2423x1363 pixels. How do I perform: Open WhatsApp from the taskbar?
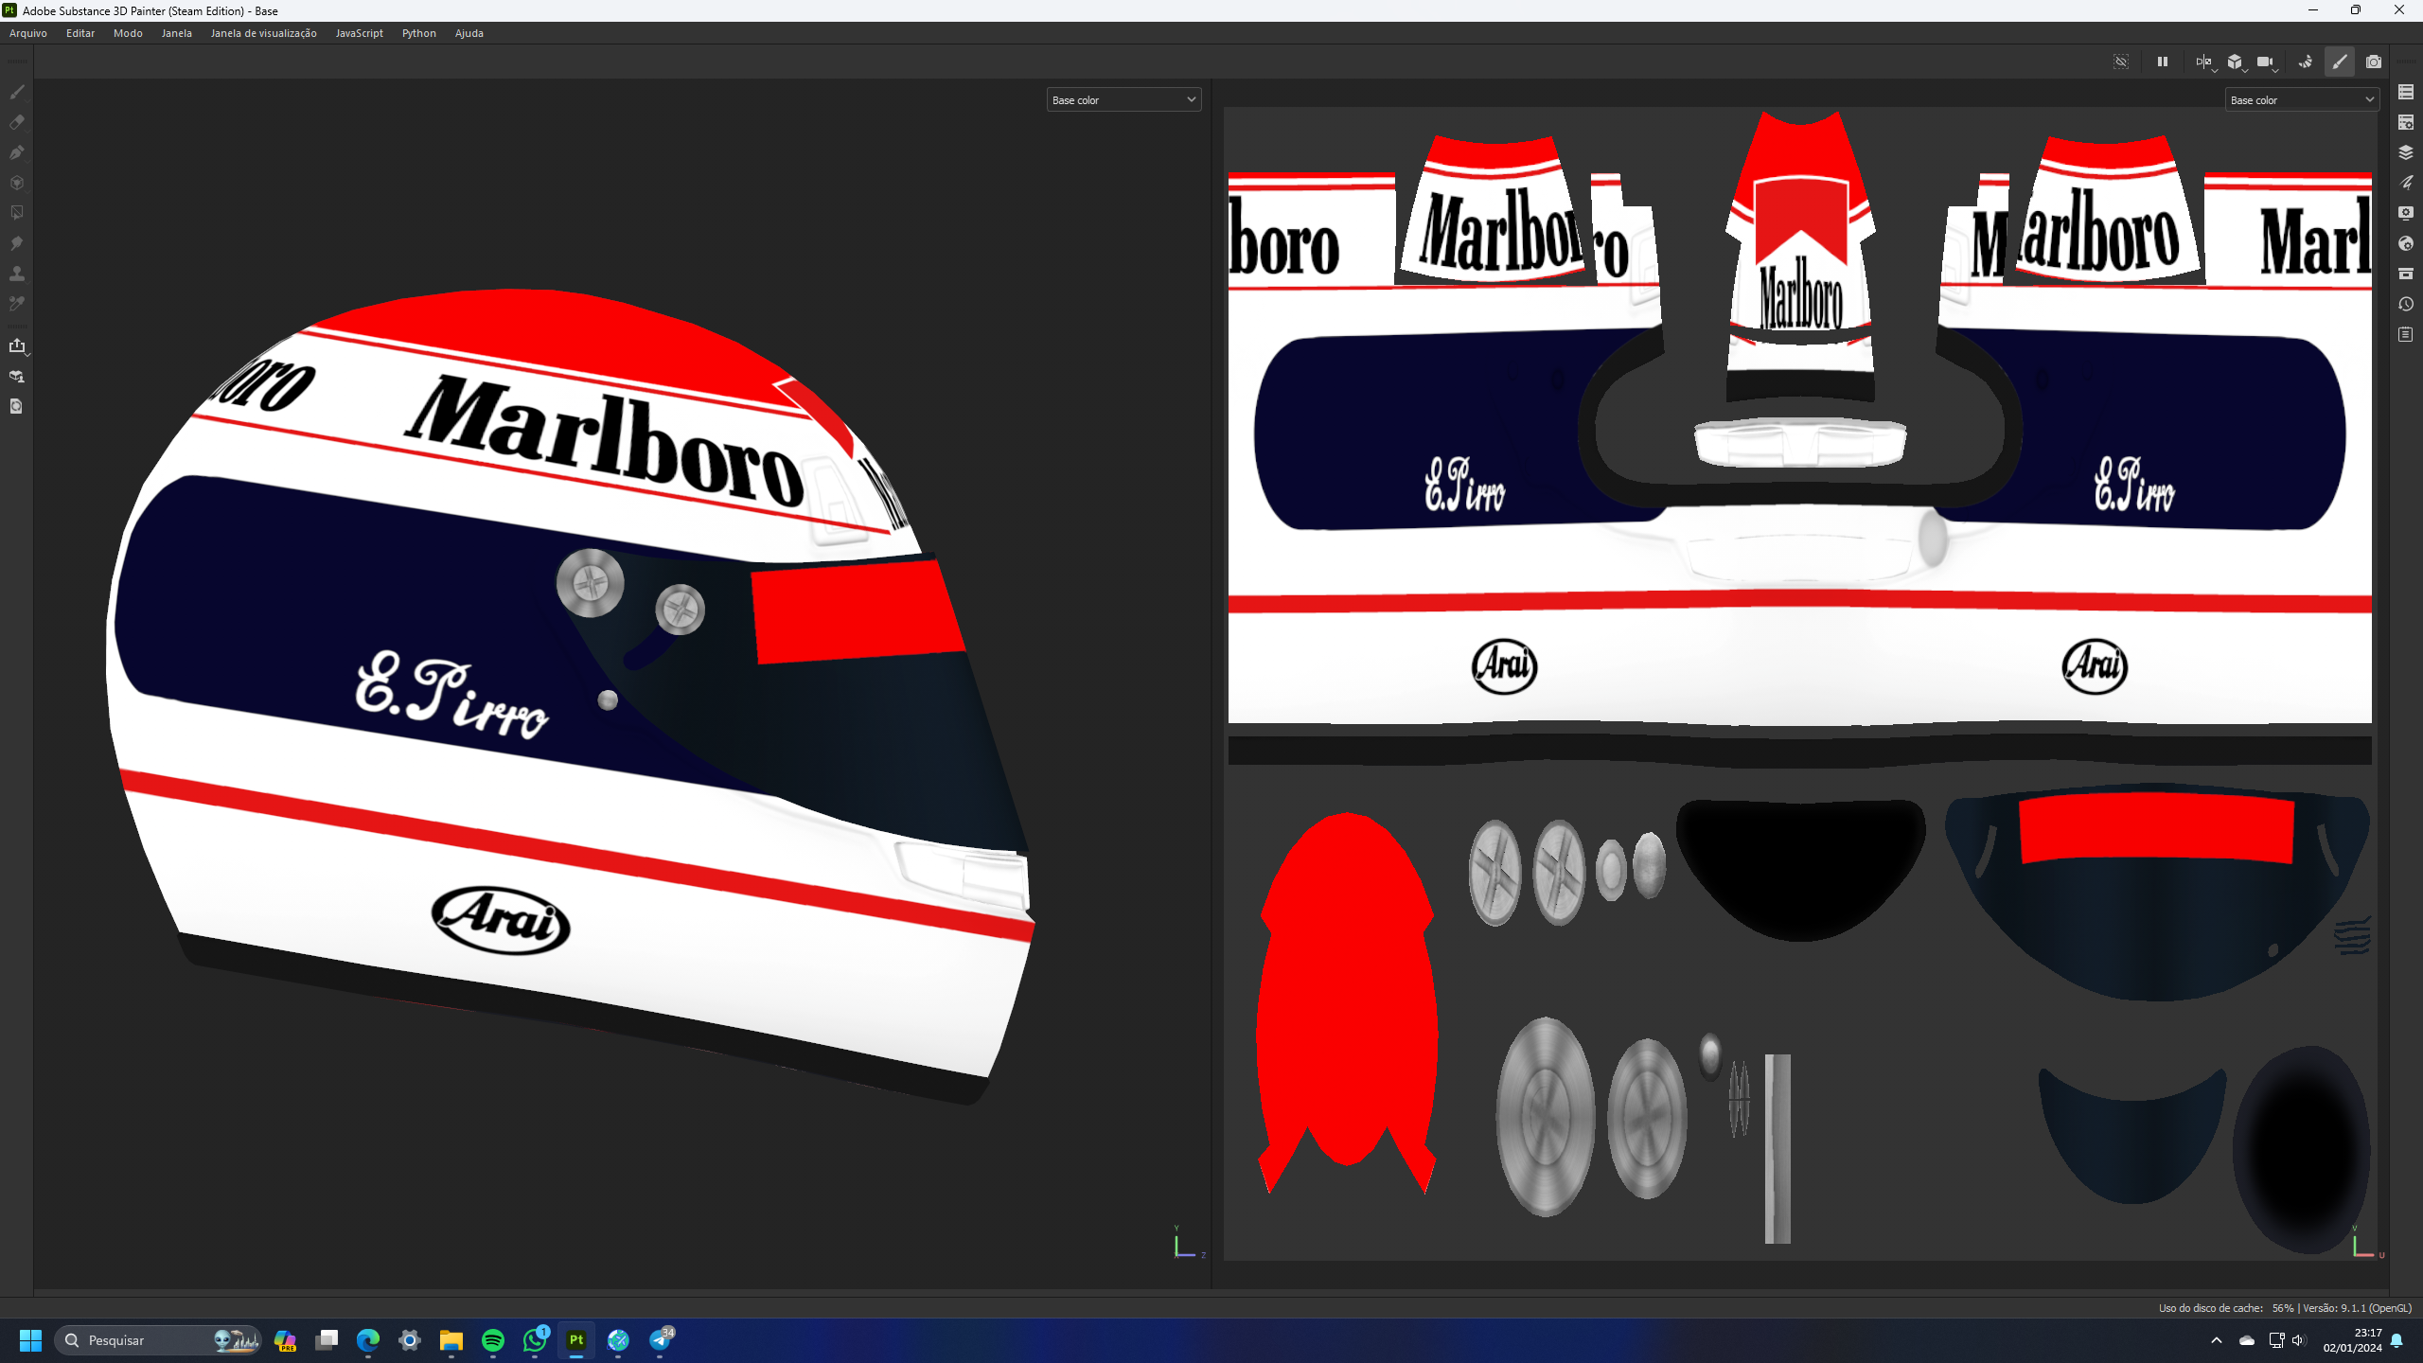pos(535,1340)
